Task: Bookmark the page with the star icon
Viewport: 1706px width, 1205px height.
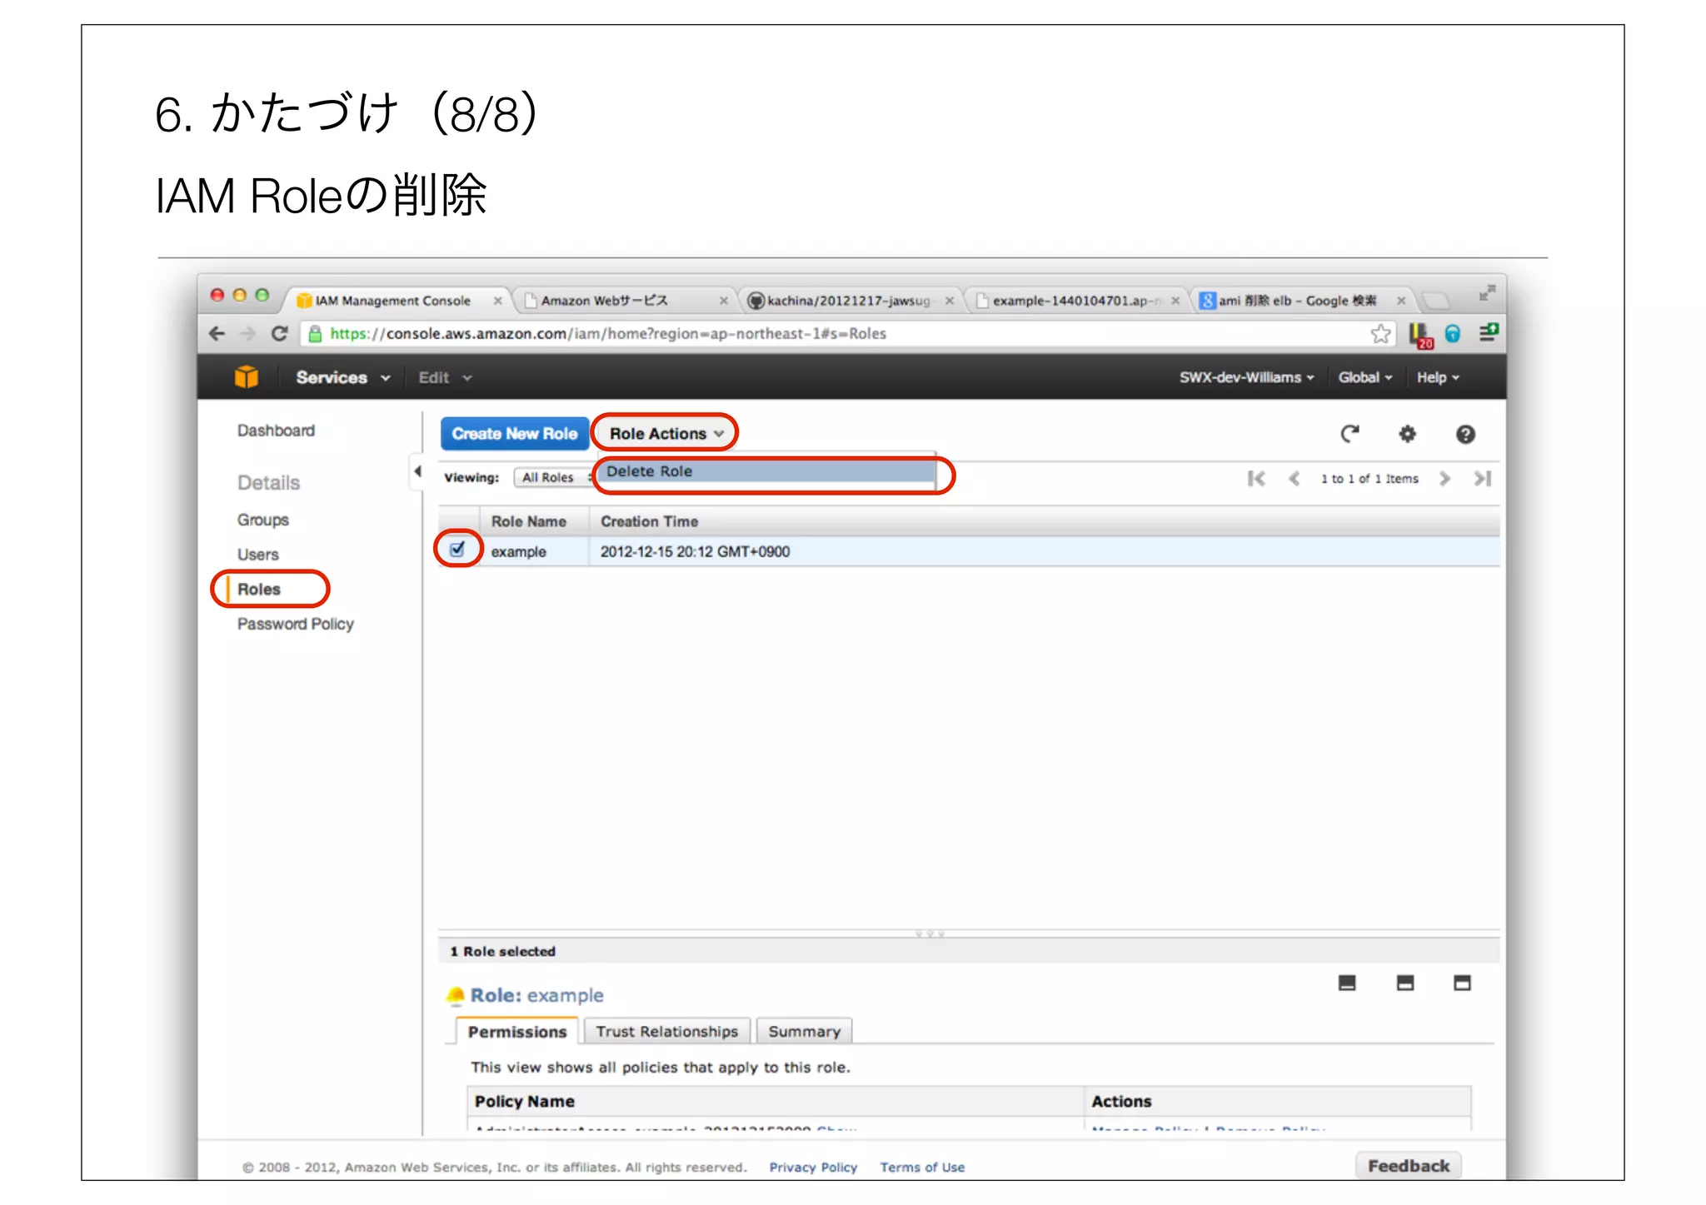Action: pos(1380,334)
